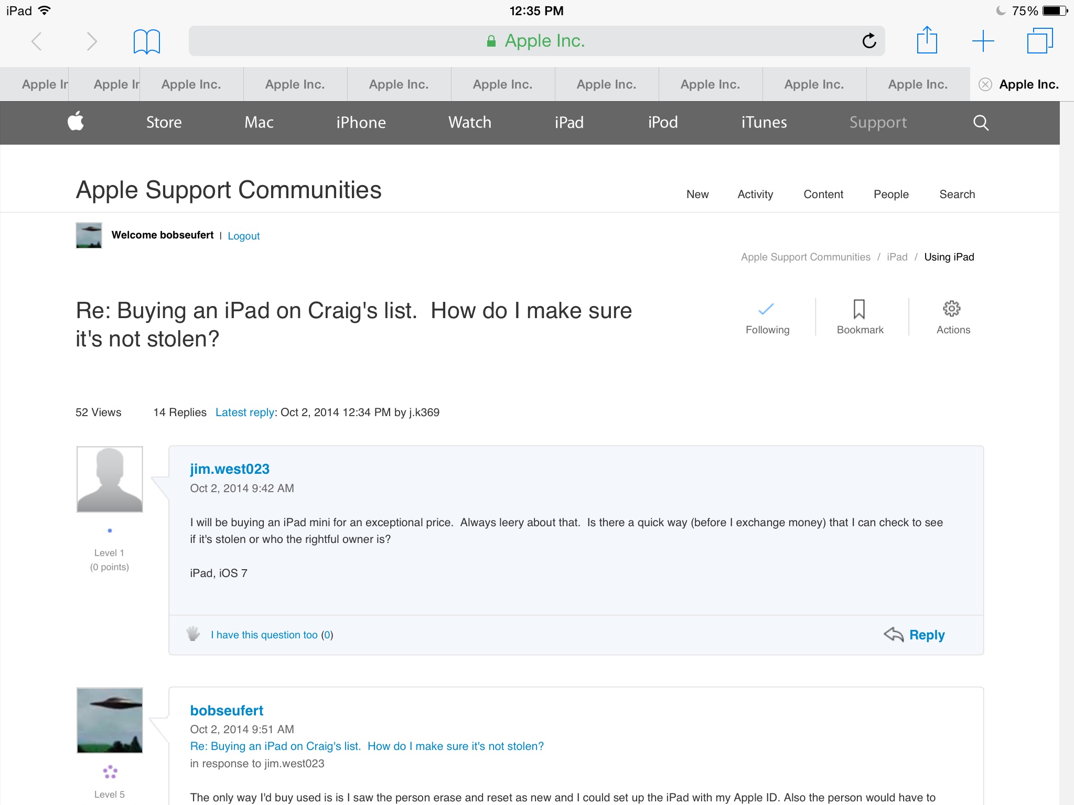Reload page with refresh arrow

869,41
